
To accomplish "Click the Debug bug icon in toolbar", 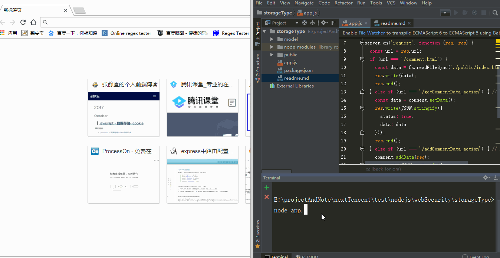I will point(465,13).
